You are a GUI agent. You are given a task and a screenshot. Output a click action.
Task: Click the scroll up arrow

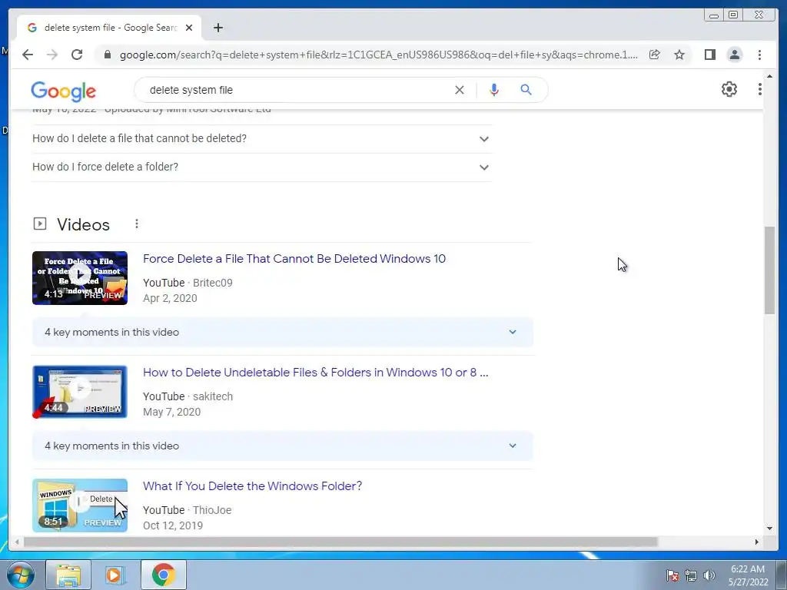[769, 76]
